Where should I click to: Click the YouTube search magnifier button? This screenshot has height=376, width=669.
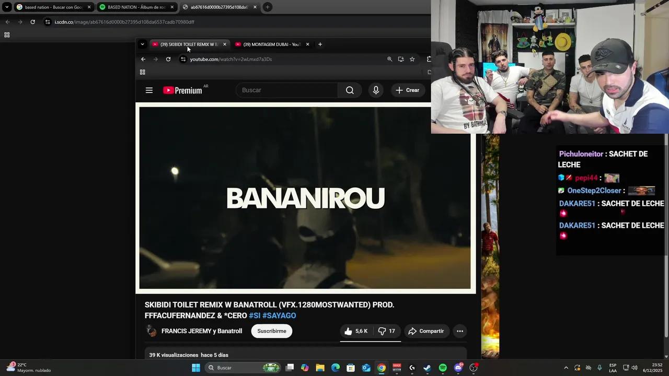pyautogui.click(x=350, y=90)
